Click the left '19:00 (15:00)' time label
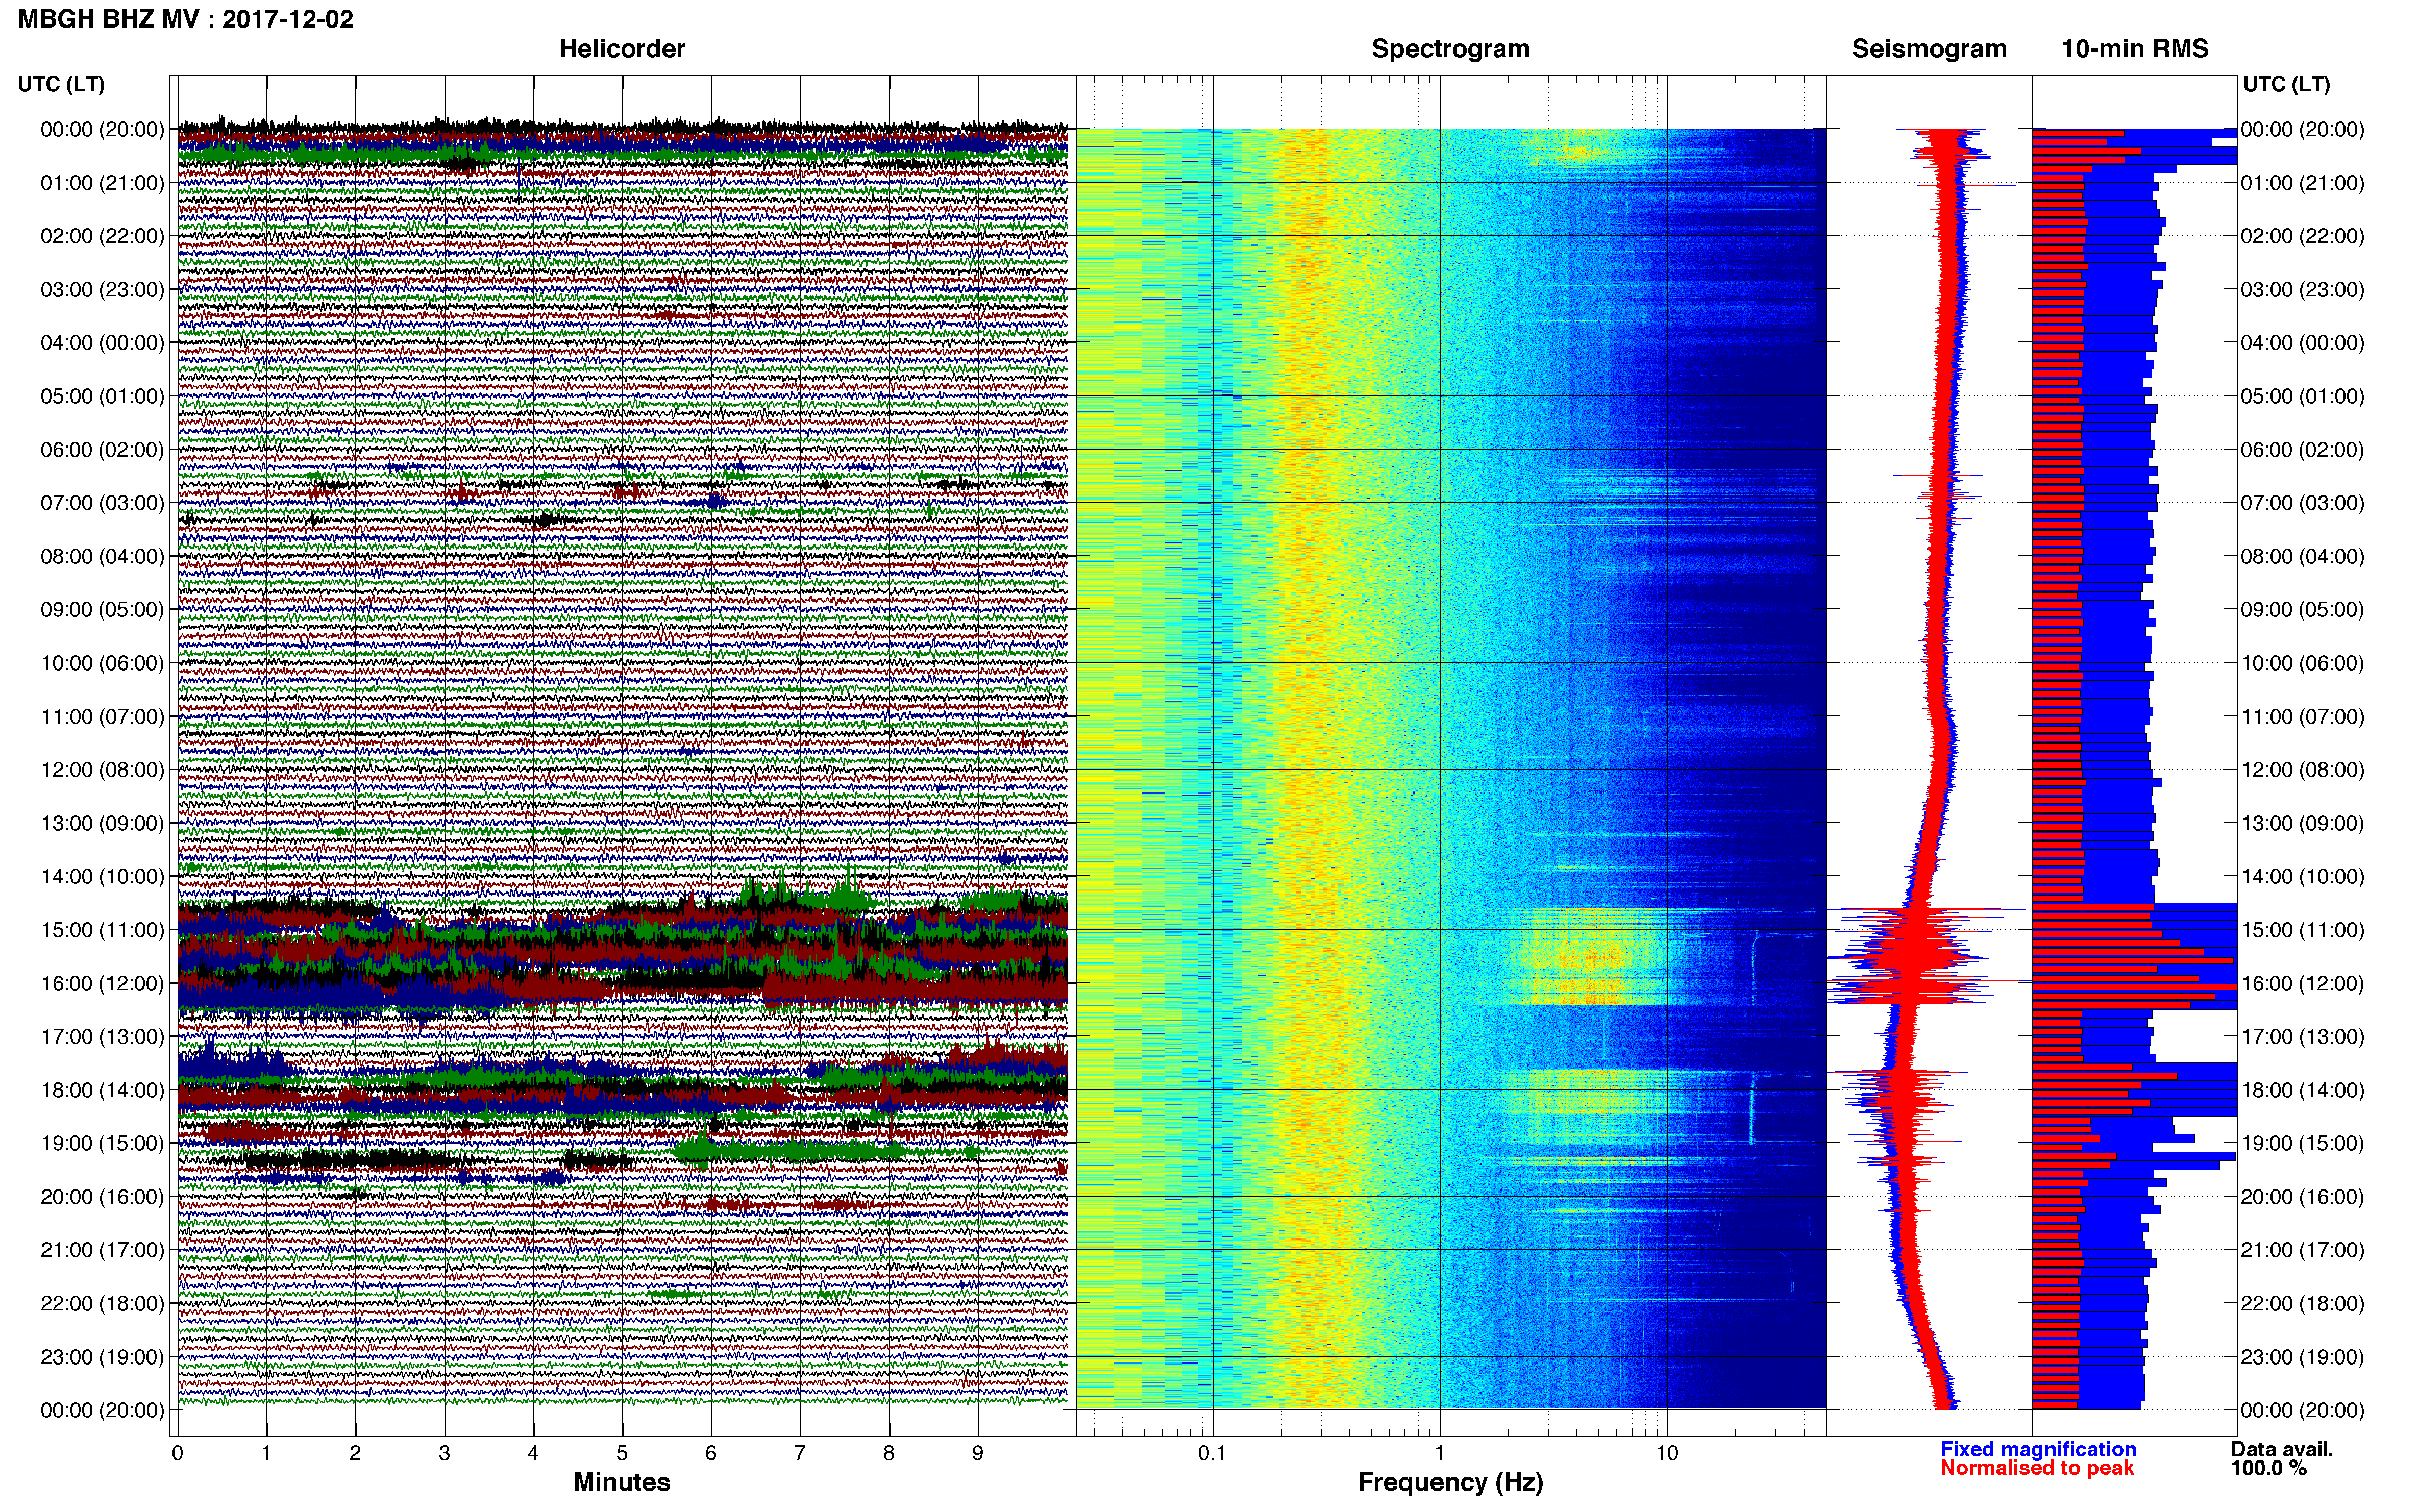2419x1512 pixels. pyautogui.click(x=102, y=1144)
